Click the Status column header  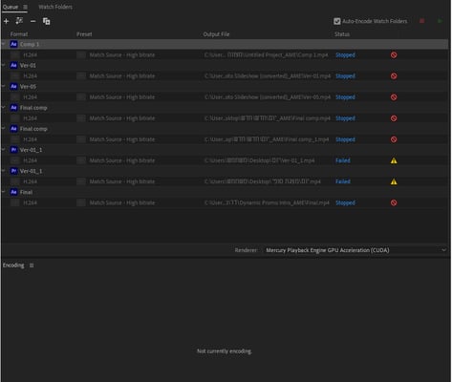pyautogui.click(x=342, y=34)
